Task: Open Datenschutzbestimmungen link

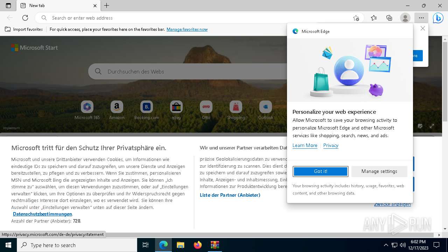Action: (x=42, y=214)
